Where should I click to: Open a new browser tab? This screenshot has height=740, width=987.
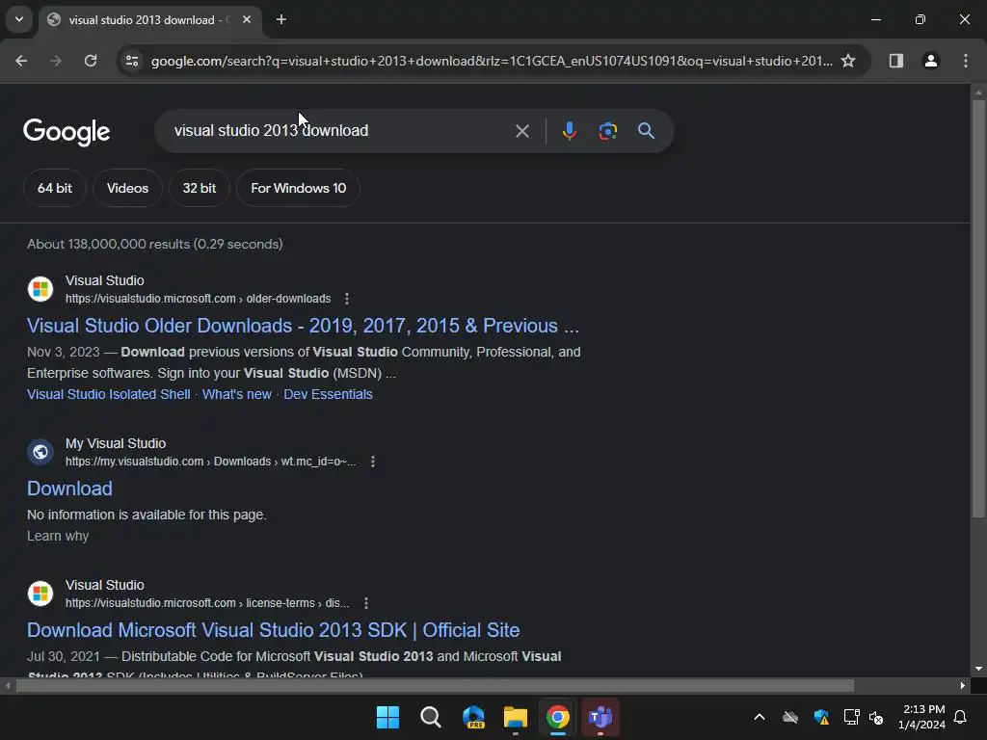click(281, 20)
